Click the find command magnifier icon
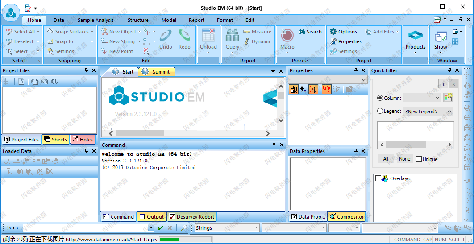This screenshot has height=244, width=474. tap(184, 228)
